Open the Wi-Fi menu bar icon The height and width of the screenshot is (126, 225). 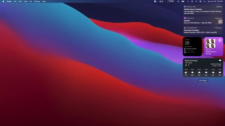click(x=188, y=1)
